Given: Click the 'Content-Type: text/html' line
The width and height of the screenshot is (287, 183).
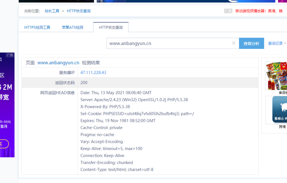Looking at the screenshot, I should coord(117,169).
